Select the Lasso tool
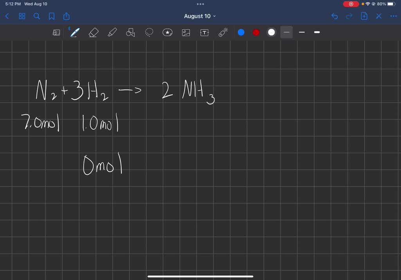Viewport: 401px width, 280px height. (149, 32)
